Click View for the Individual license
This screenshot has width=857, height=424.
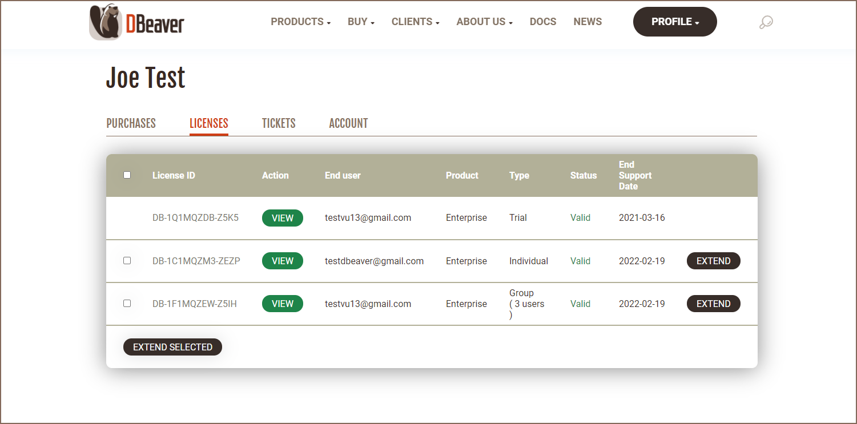(282, 261)
